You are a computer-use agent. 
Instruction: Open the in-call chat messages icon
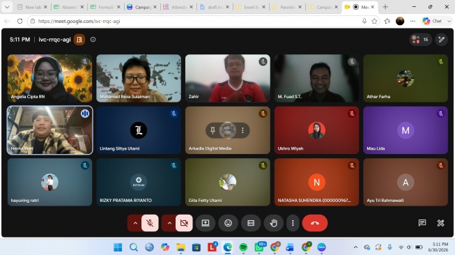pos(422,223)
